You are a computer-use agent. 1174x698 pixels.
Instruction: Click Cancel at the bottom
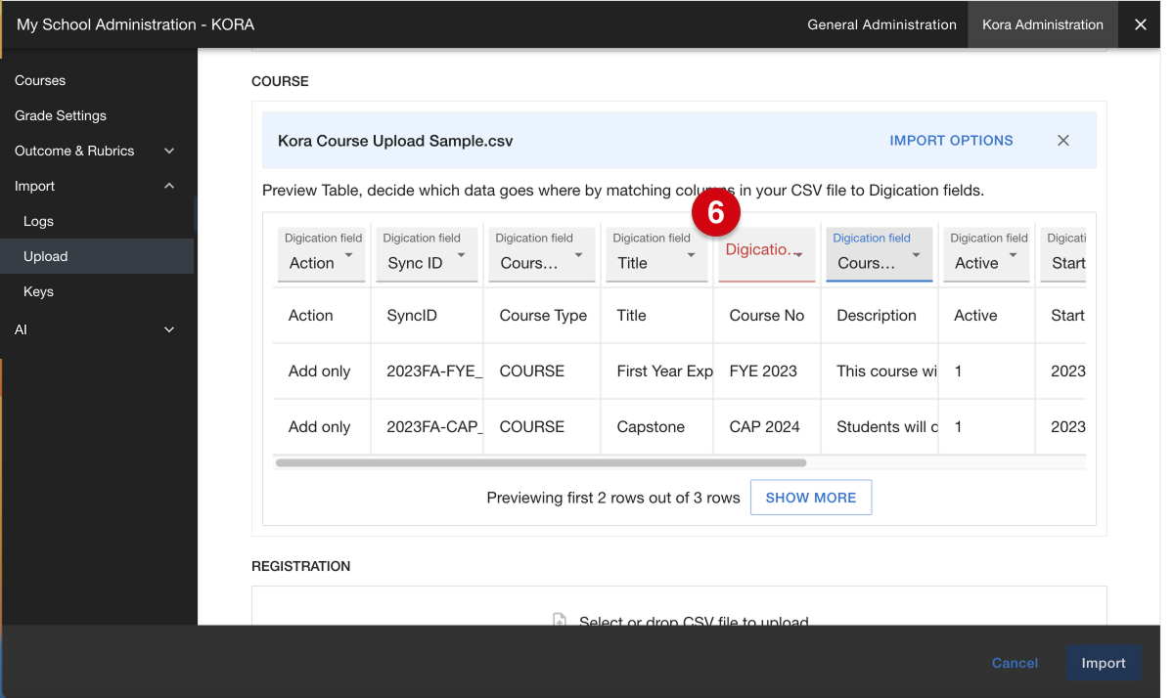[1015, 663]
